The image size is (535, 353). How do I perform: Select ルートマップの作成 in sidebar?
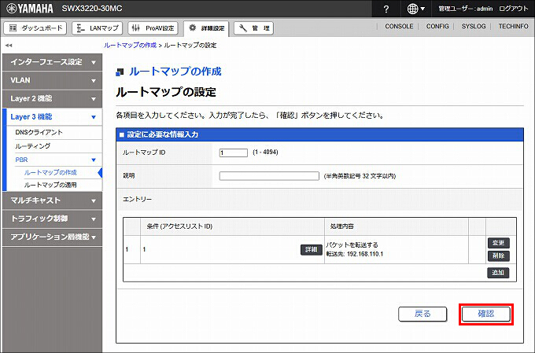coord(50,173)
